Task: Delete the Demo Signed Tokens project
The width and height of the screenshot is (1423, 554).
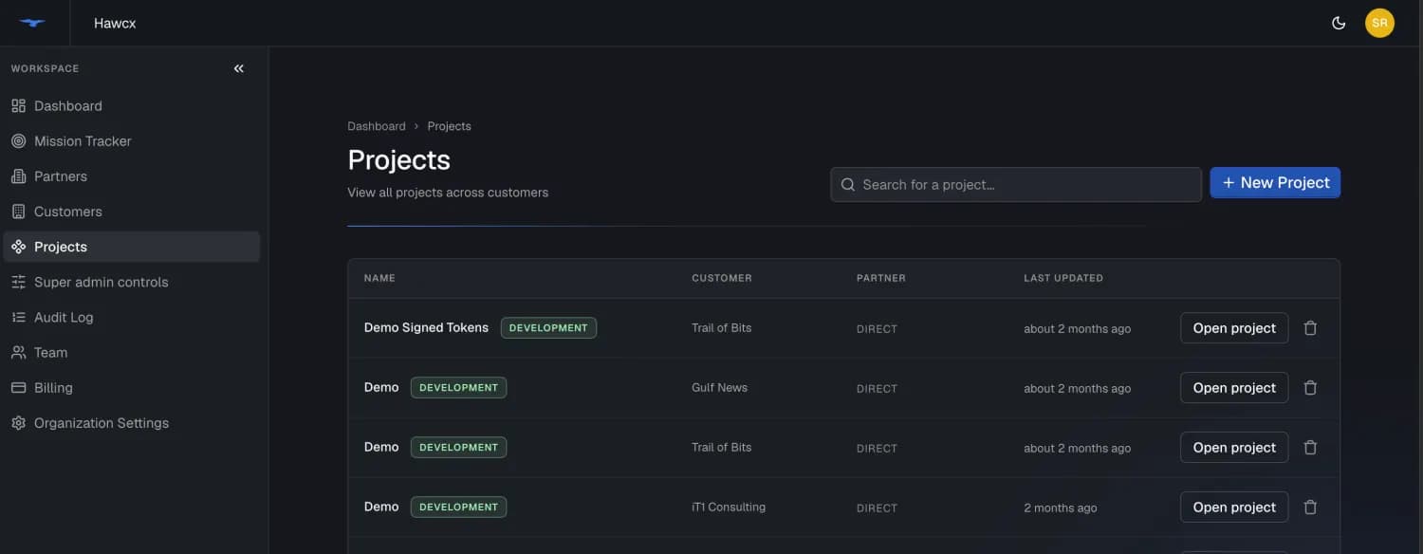Action: pos(1310,328)
